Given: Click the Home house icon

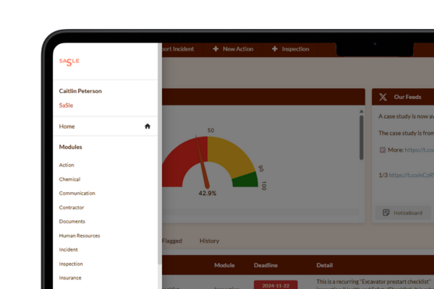Looking at the screenshot, I should tap(148, 126).
